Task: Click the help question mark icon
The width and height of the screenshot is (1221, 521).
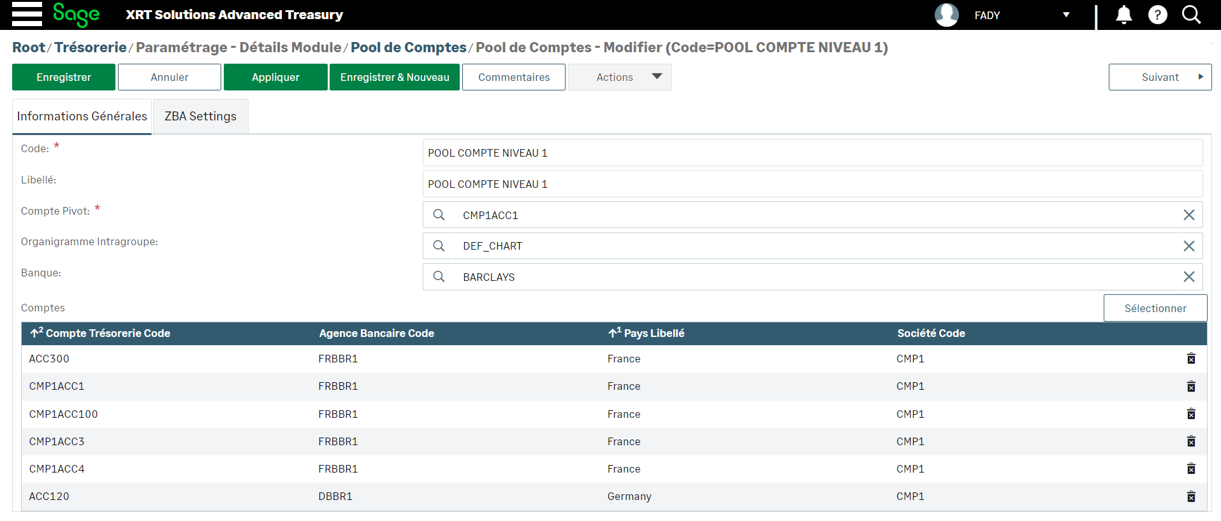Action: coord(1157,15)
